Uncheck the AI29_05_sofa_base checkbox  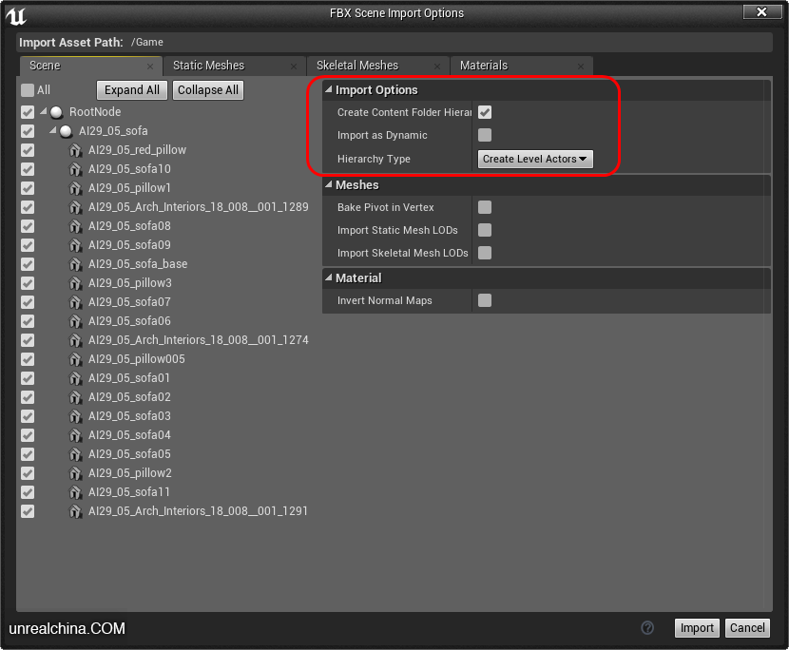pyautogui.click(x=28, y=264)
